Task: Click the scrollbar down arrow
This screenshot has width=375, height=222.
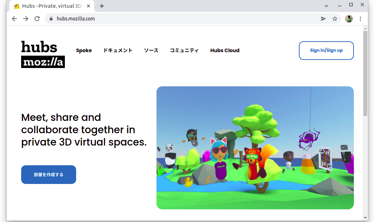Action: (x=365, y=218)
